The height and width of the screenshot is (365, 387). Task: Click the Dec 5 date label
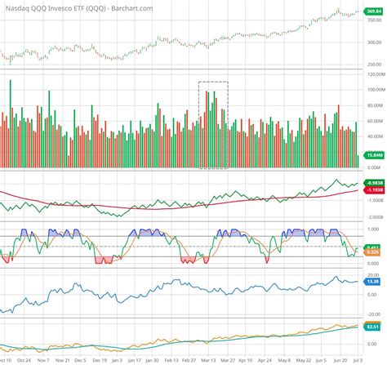(x=80, y=360)
